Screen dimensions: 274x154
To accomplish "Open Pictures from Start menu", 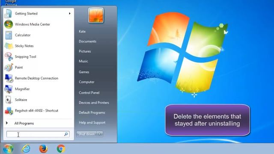I will click(85, 51).
